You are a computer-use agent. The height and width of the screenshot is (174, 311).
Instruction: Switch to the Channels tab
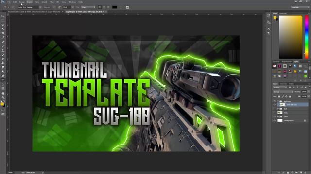tap(283, 84)
